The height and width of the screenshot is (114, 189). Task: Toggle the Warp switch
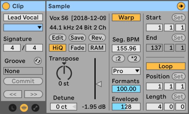pyautogui.click(x=126, y=18)
